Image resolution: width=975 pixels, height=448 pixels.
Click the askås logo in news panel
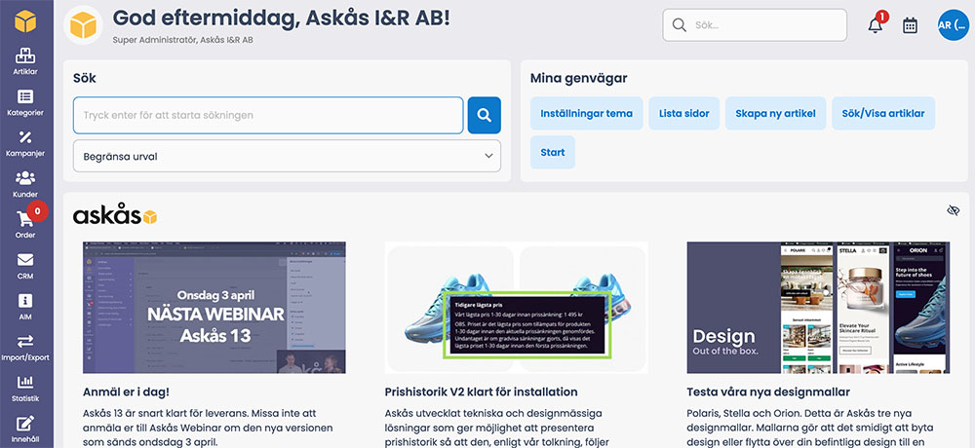pyautogui.click(x=115, y=215)
